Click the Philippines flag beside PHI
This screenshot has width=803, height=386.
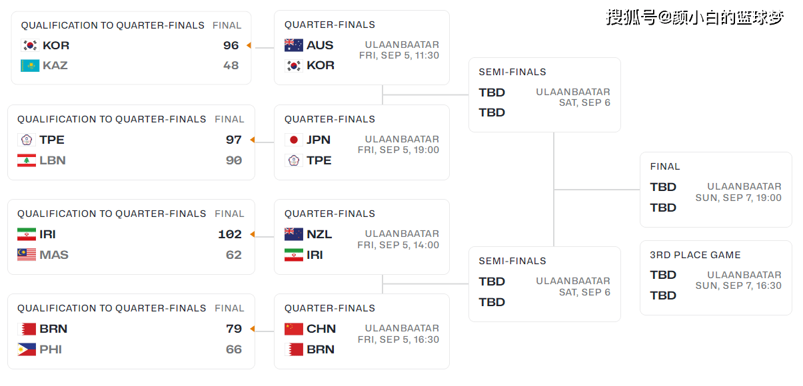(27, 349)
